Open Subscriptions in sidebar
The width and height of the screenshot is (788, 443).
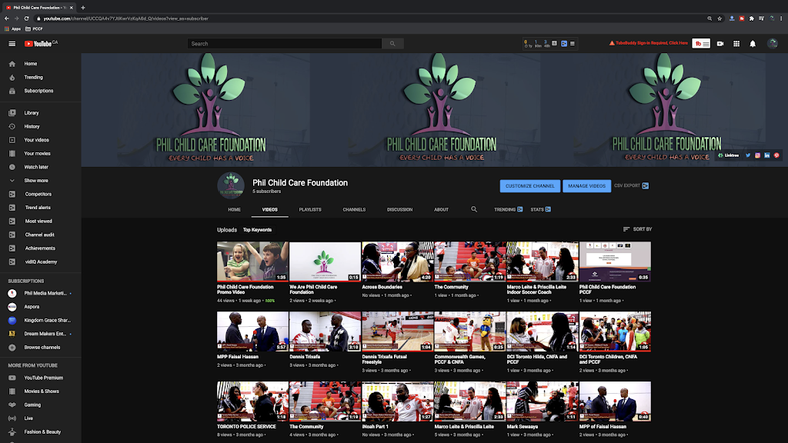pyautogui.click(x=41, y=91)
